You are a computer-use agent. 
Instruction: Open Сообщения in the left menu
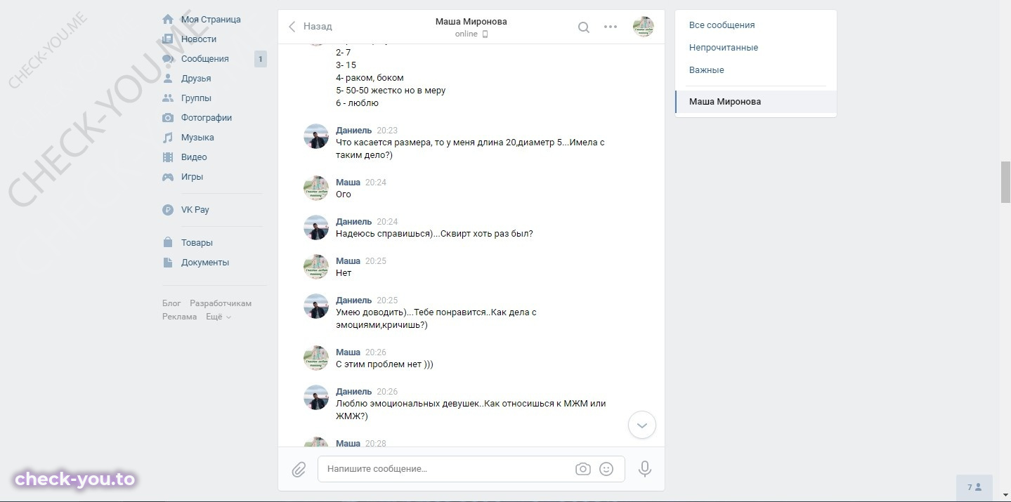coord(205,59)
